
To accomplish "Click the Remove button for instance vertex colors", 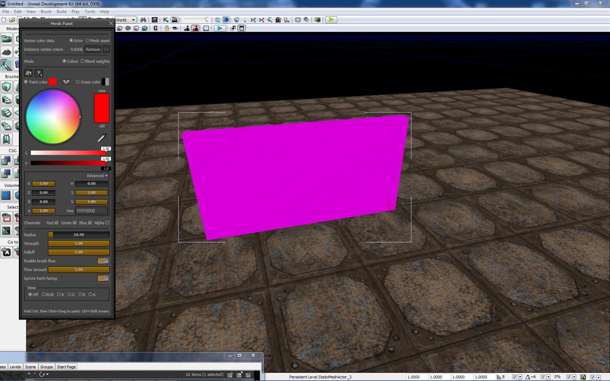I will (93, 49).
